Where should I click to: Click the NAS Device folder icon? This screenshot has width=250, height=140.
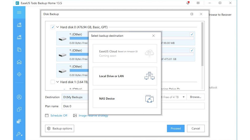(149, 99)
